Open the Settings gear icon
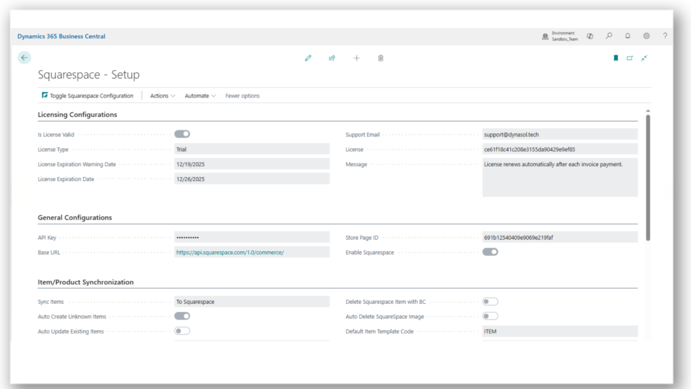 (x=646, y=36)
